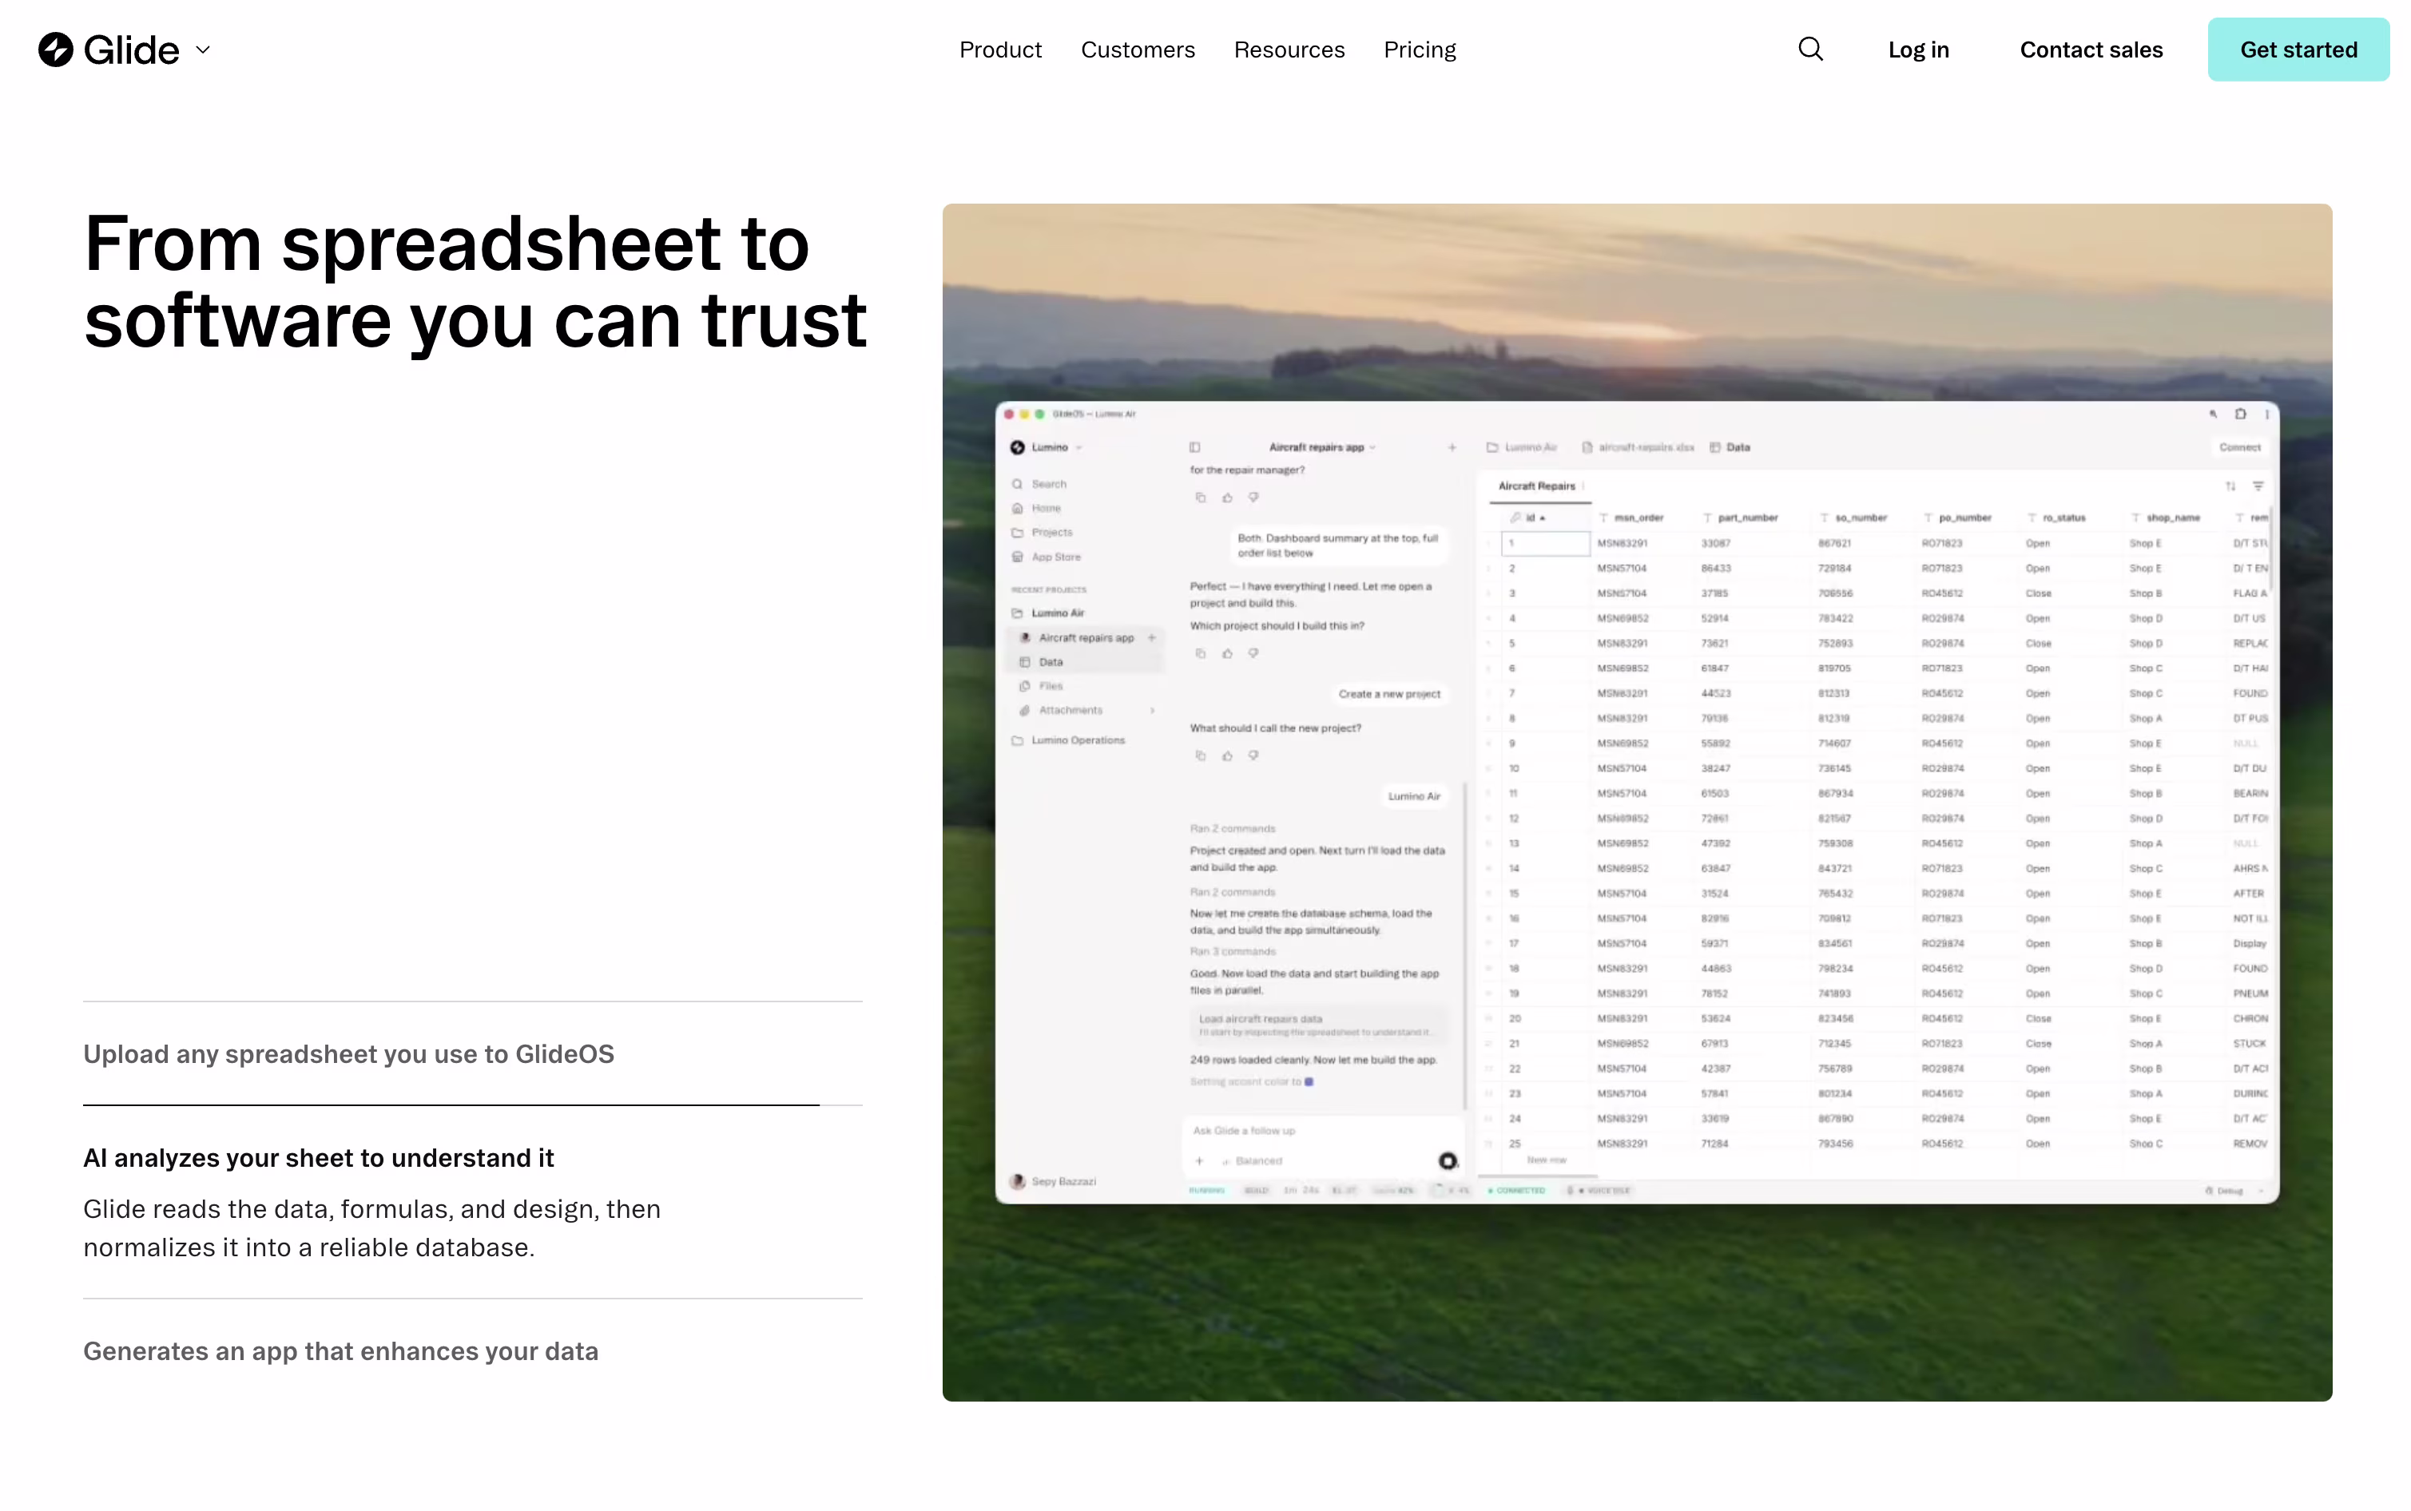This screenshot has width=2411, height=1511.
Task: Select "AI analyzes your sheet to understand it"
Action: click(x=318, y=1157)
